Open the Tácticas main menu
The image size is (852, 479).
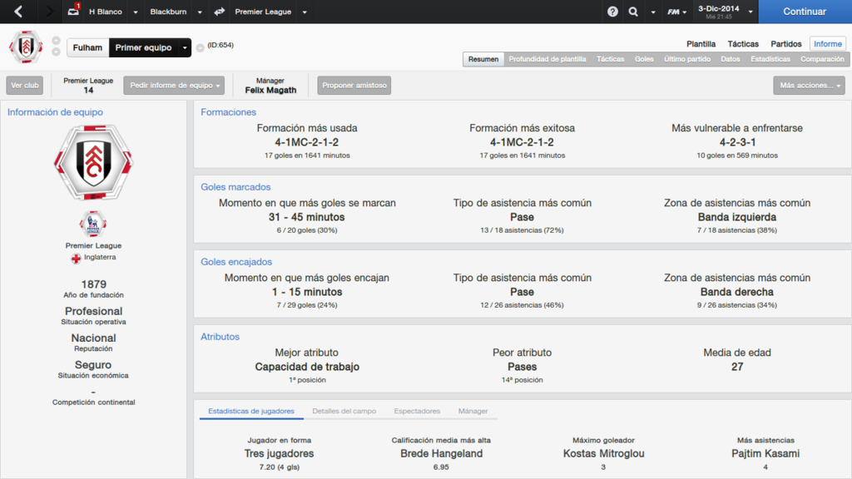click(x=743, y=44)
